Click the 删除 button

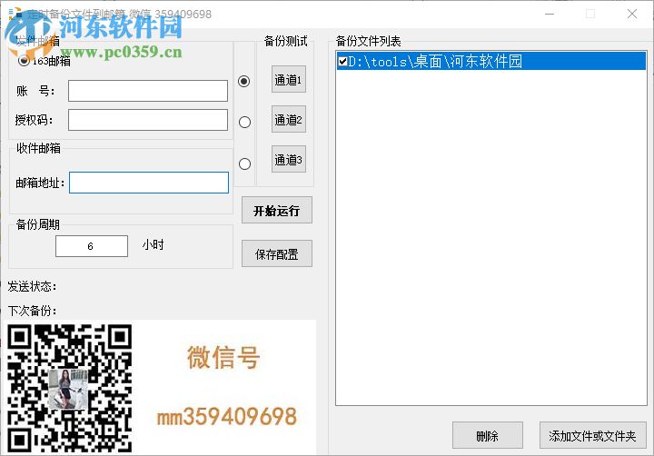(x=488, y=435)
